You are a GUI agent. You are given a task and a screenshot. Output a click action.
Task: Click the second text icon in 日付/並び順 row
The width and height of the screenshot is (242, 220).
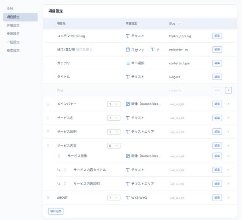click(152, 49)
